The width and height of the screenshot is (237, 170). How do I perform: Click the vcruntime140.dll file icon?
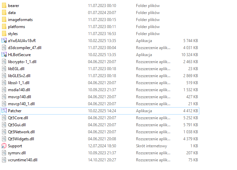(4, 160)
